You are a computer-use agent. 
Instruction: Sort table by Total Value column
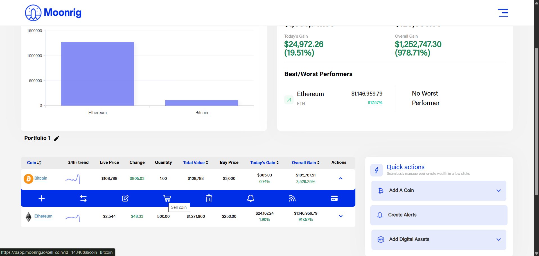(196, 163)
